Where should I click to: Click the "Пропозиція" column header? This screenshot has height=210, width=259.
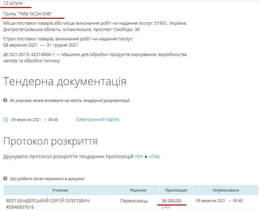click(176, 190)
